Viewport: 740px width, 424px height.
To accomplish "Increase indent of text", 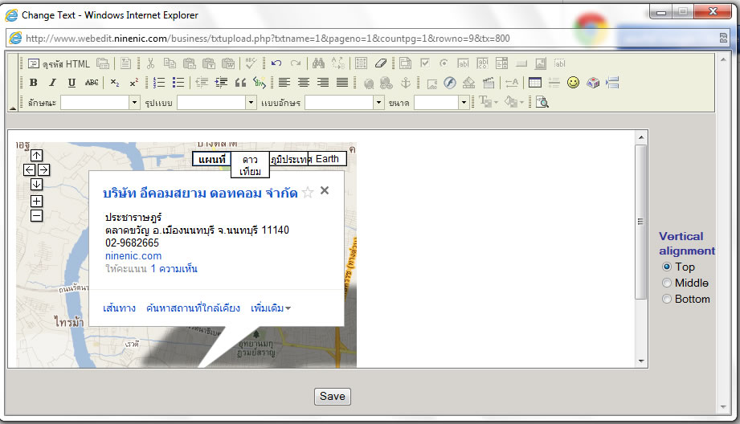I will click(221, 83).
